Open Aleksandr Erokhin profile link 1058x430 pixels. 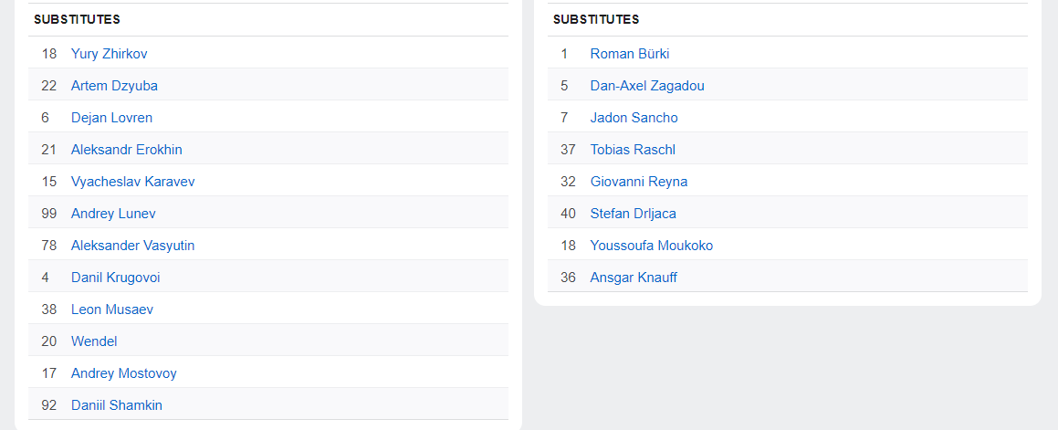(127, 150)
